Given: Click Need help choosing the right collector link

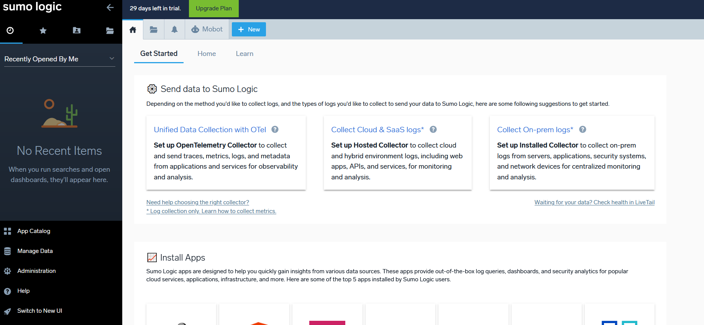Looking at the screenshot, I should pyautogui.click(x=198, y=202).
